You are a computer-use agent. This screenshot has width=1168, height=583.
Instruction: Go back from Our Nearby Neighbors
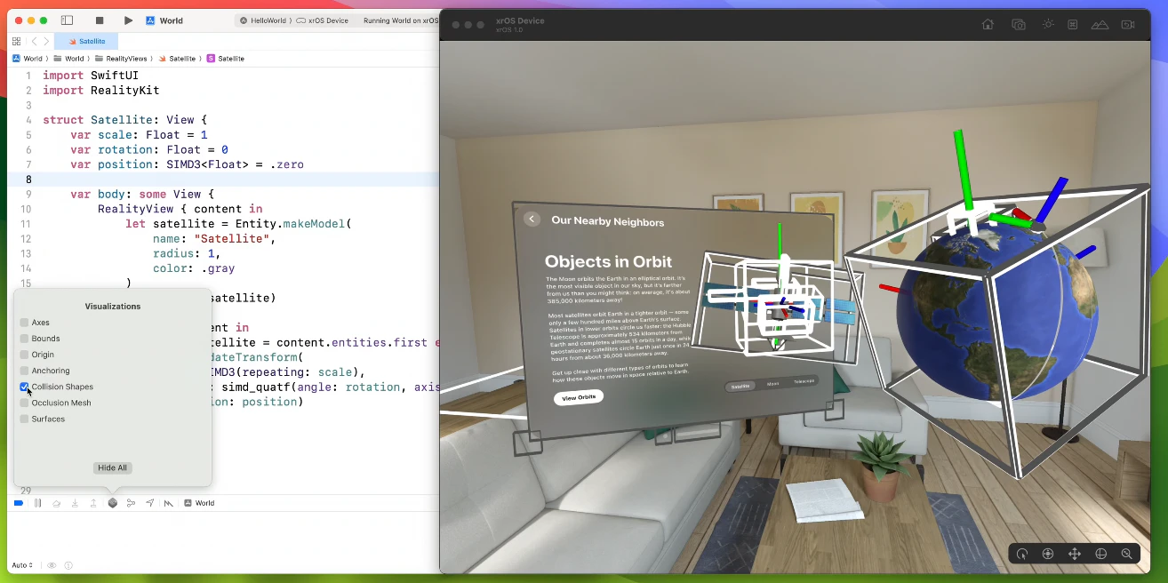532,219
